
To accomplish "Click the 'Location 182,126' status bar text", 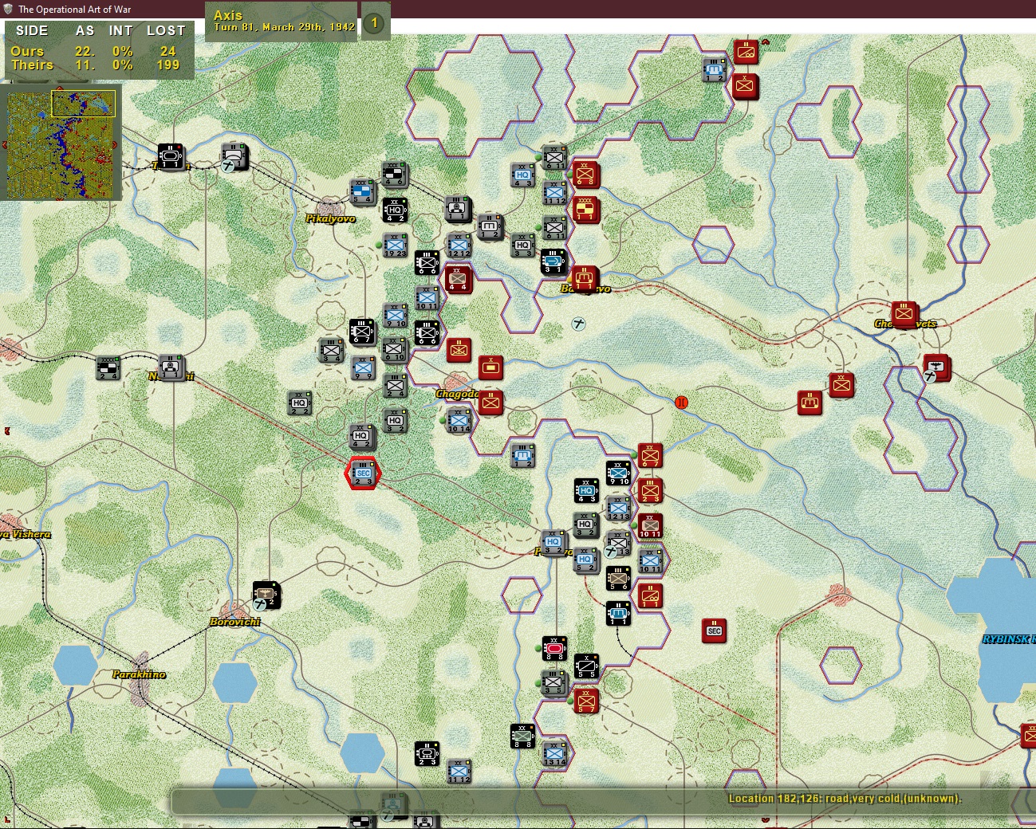I will (845, 799).
